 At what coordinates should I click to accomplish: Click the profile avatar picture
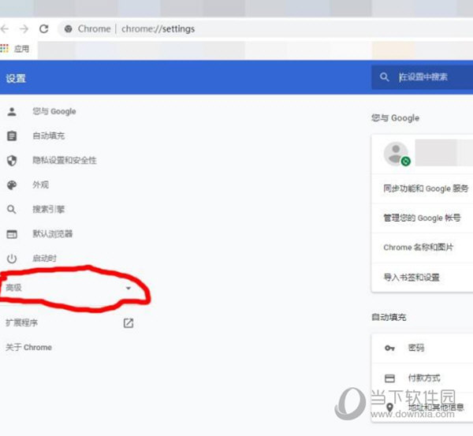click(x=396, y=154)
